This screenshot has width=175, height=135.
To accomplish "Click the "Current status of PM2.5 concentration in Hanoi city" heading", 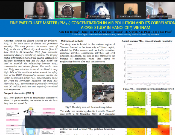I will tap(147, 41).
